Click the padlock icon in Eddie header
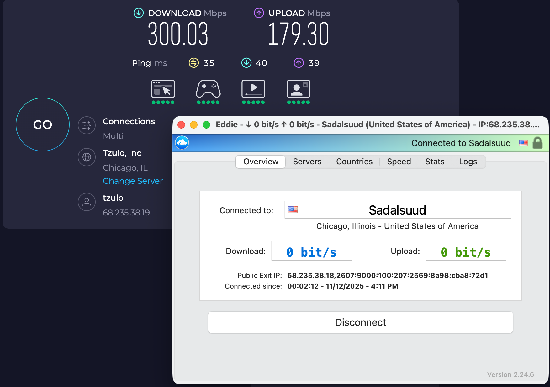This screenshot has height=387, width=550. 538,143
